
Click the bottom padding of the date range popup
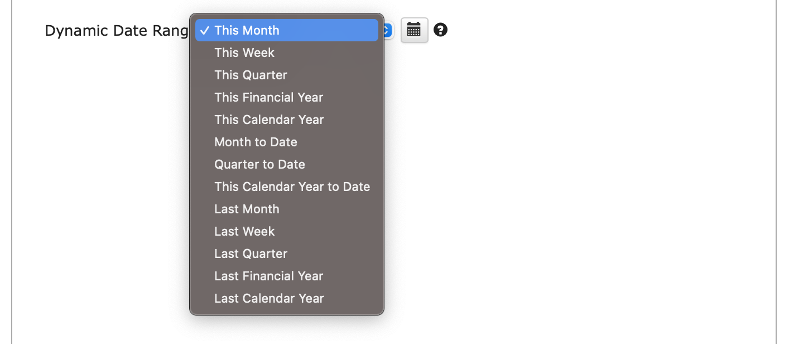coord(287,312)
